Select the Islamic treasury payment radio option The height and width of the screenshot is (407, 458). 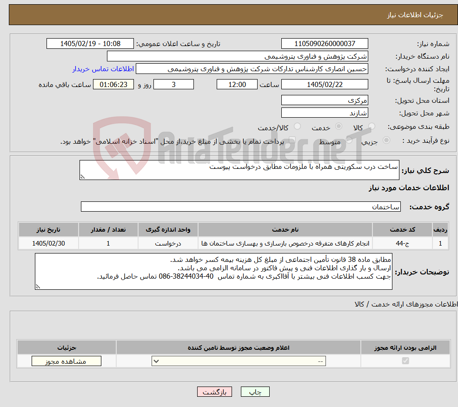pyautogui.click(x=292, y=140)
